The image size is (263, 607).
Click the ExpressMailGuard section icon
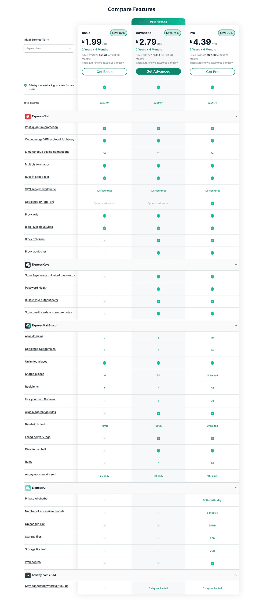coord(28,326)
